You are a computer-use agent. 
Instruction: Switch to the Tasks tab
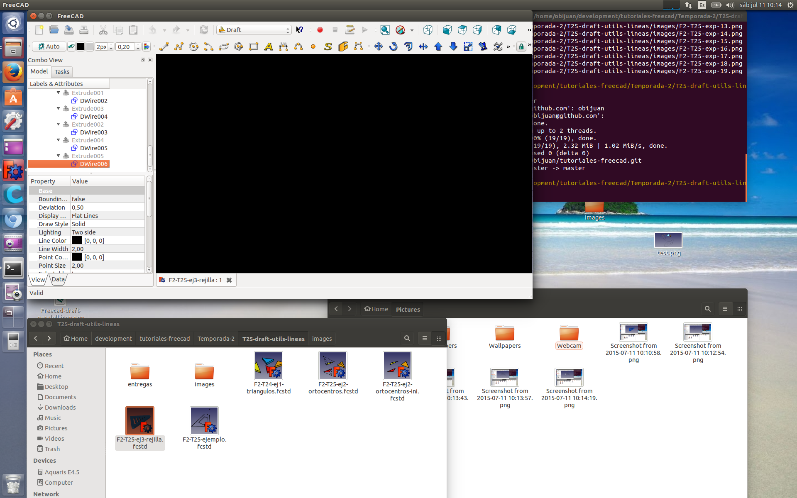[62, 72]
